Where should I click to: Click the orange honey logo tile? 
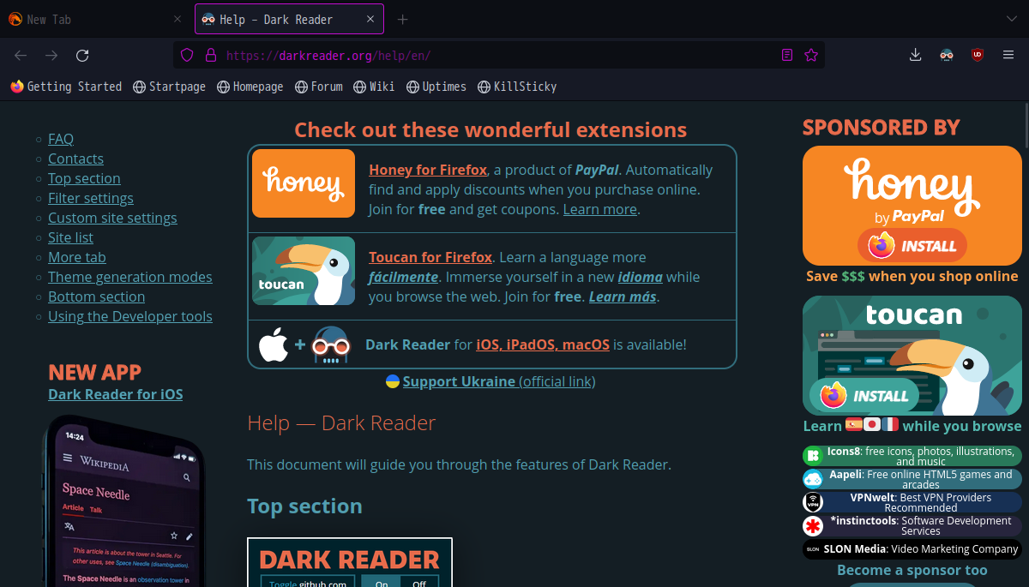[304, 183]
